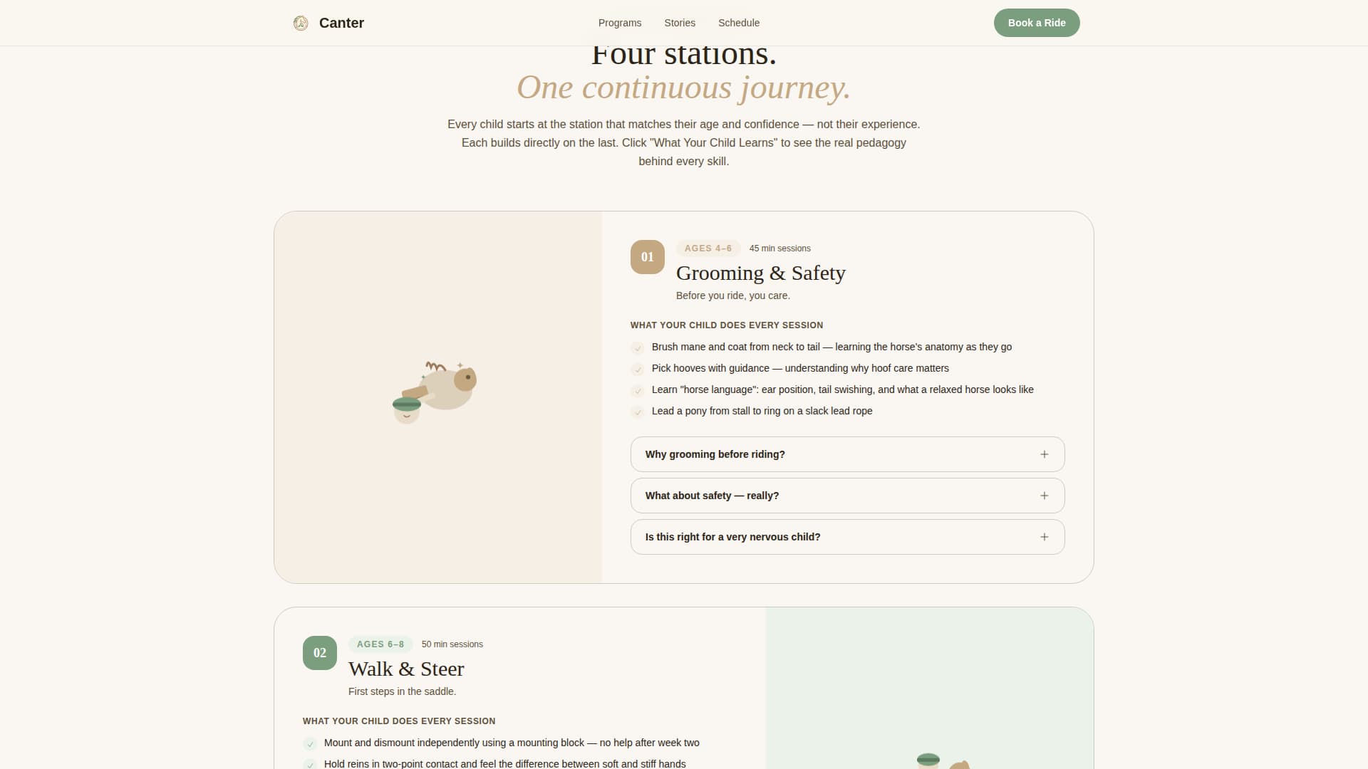Click the 01 station number badge
The image size is (1368, 769).
pyautogui.click(x=648, y=257)
